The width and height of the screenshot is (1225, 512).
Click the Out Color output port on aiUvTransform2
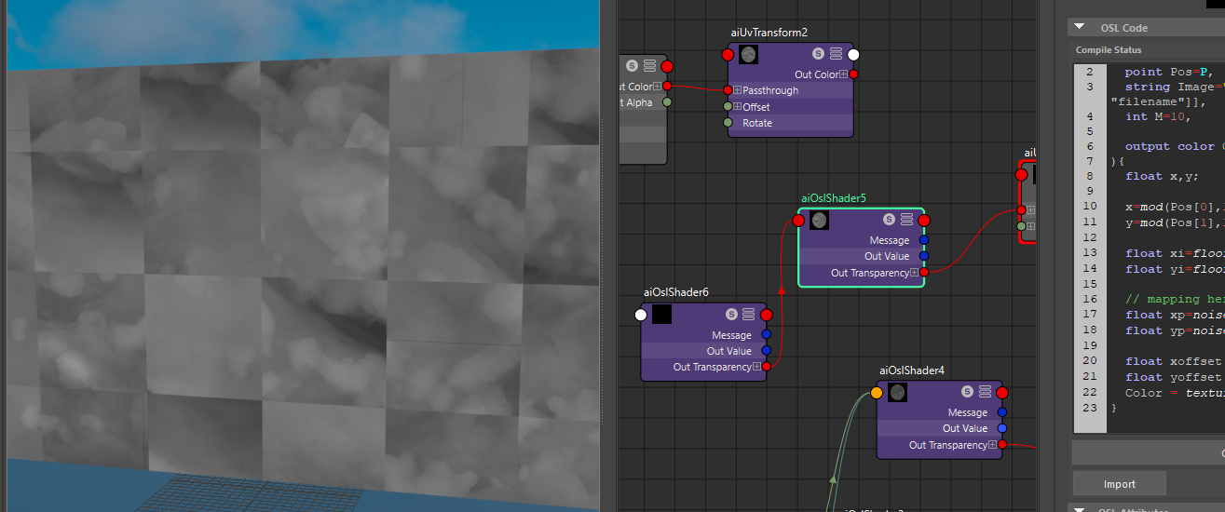tap(853, 74)
